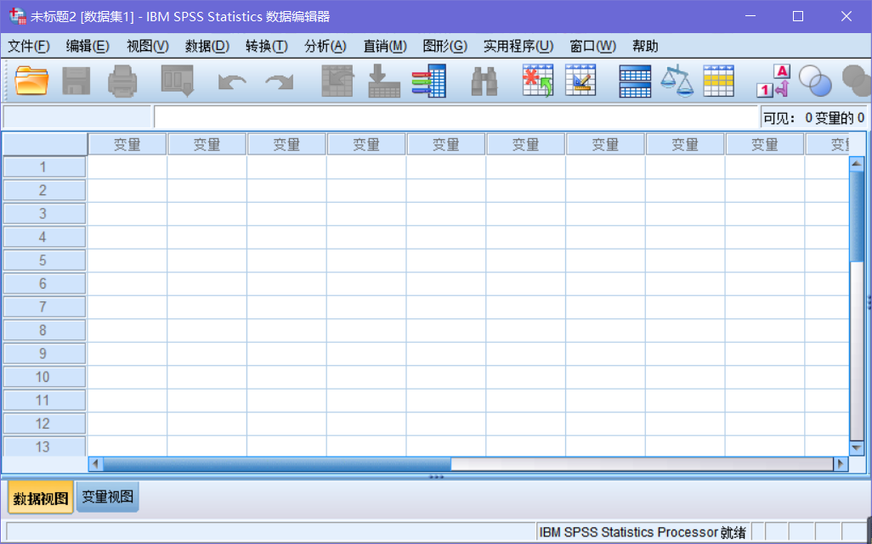Find data using the binoculars icon
This screenshot has width=872, height=544.
484,81
